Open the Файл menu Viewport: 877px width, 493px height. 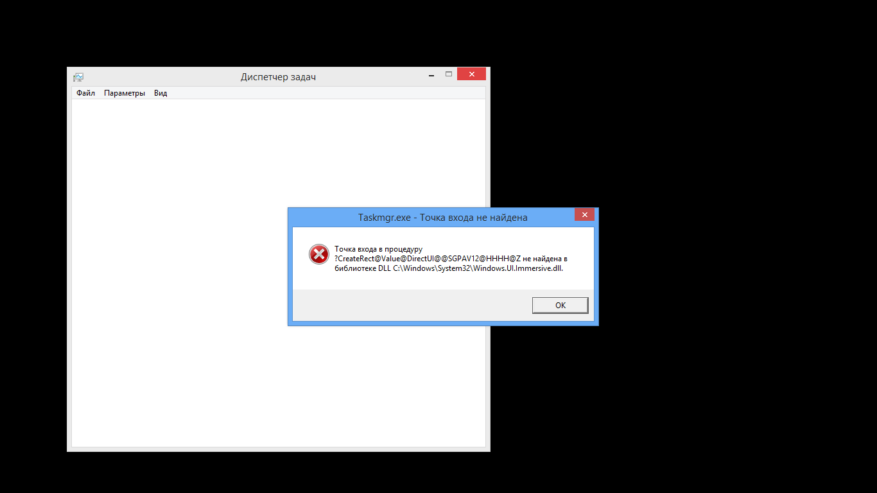85,93
